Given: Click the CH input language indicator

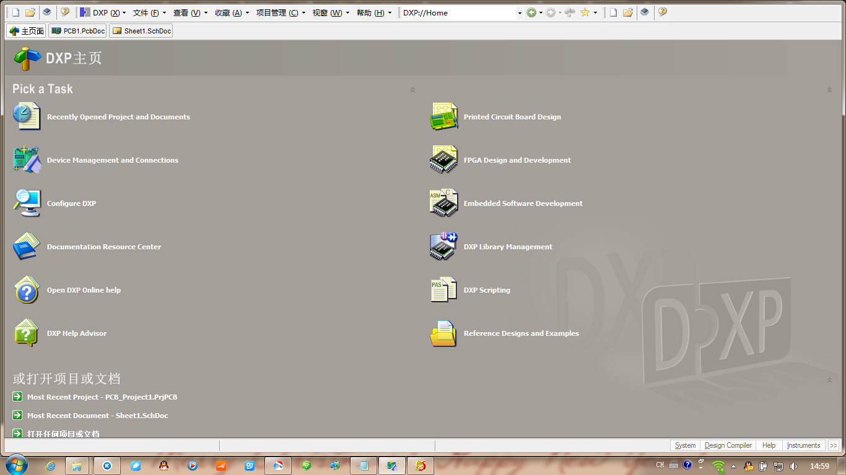Looking at the screenshot, I should [660, 465].
